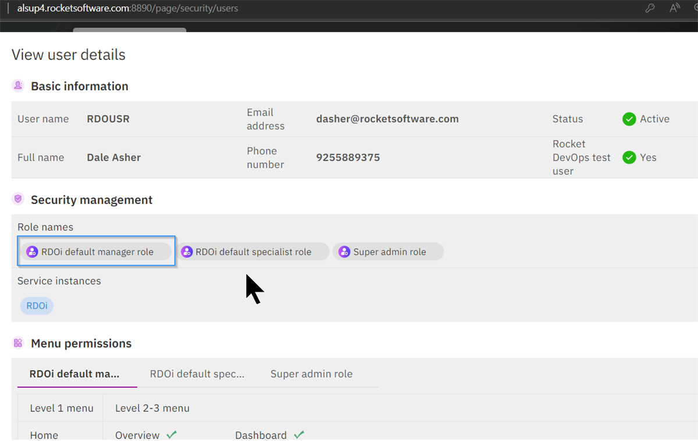This screenshot has width=698, height=441.
Task: Click the Menu permissions puzzle icon
Action: [x=18, y=343]
